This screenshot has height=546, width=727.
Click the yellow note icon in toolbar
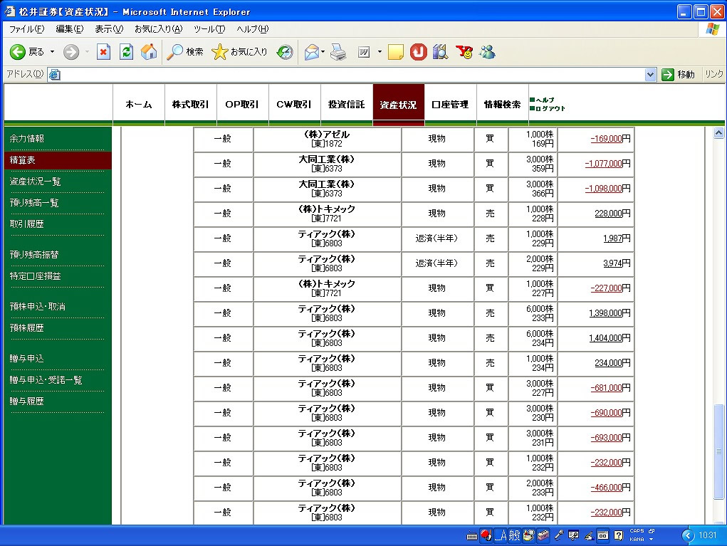[x=395, y=52]
